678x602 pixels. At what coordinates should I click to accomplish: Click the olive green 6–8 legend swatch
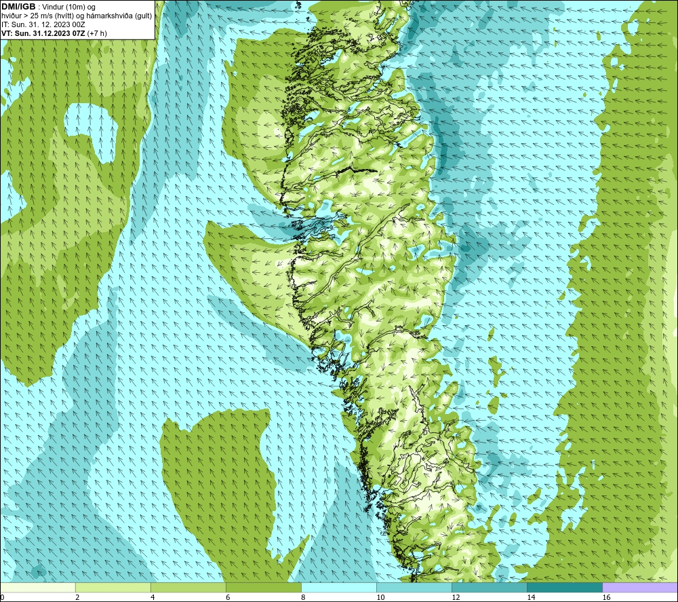263,587
